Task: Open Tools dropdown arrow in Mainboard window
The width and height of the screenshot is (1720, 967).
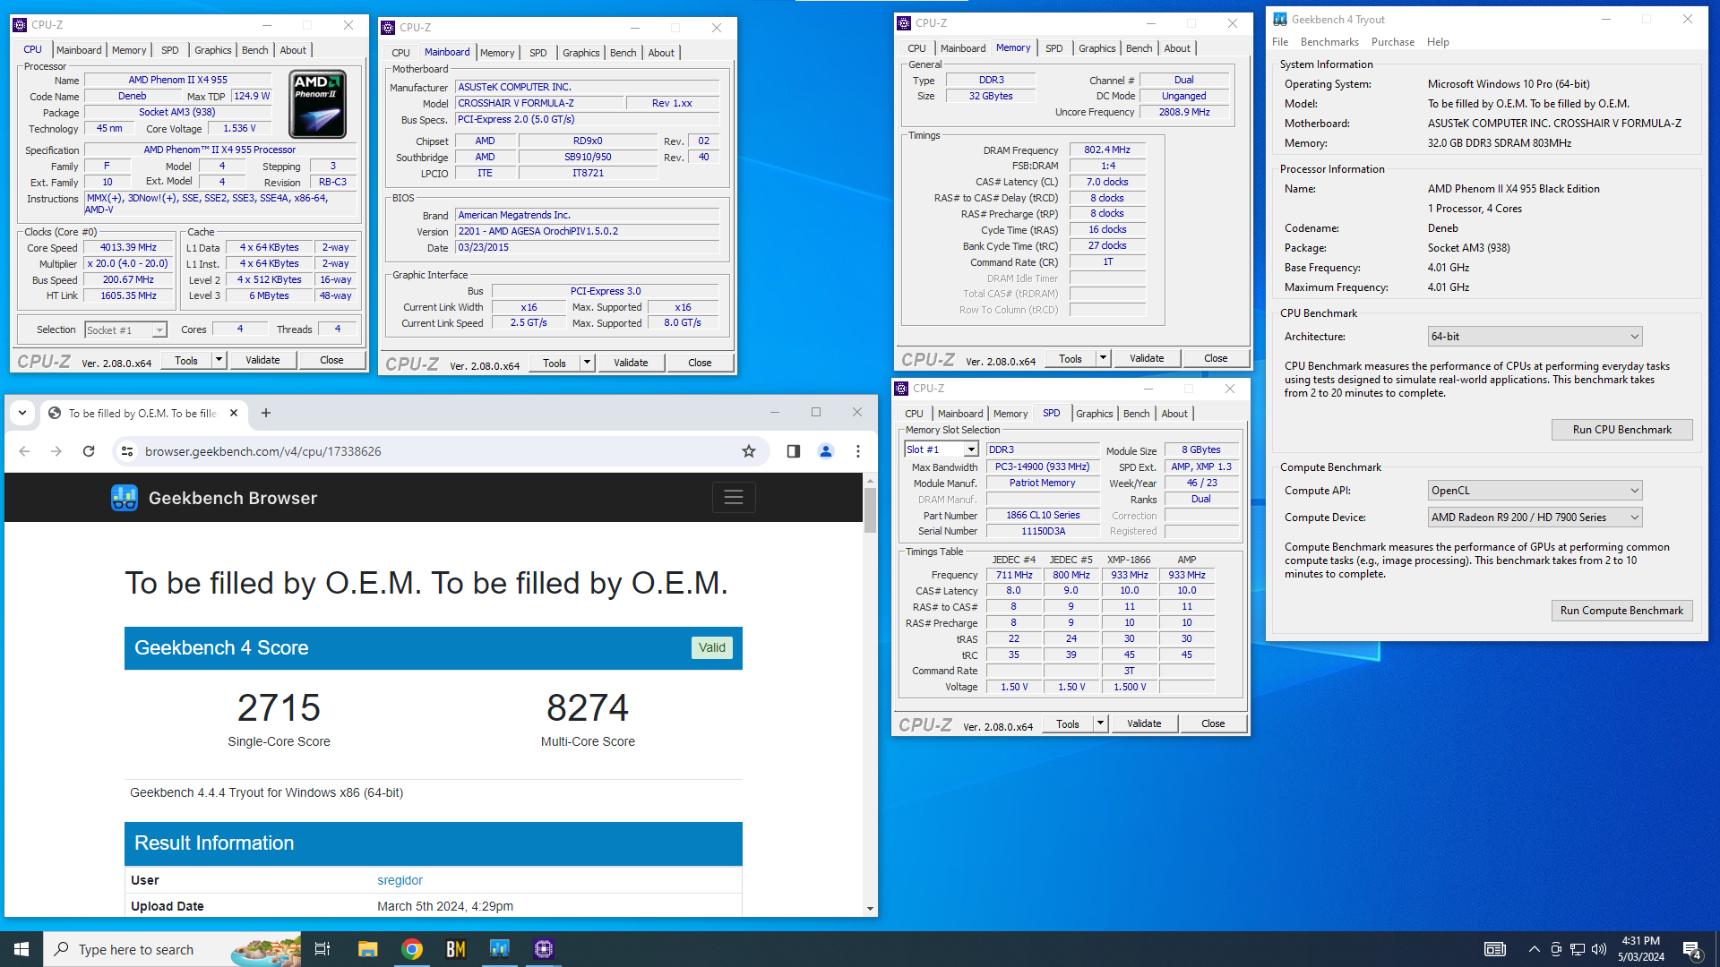Action: pyautogui.click(x=587, y=363)
